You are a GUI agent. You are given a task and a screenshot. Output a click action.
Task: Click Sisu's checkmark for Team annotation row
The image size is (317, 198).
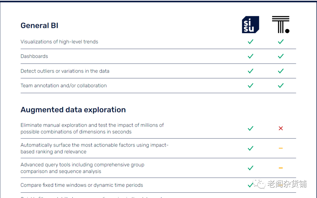click(x=250, y=85)
